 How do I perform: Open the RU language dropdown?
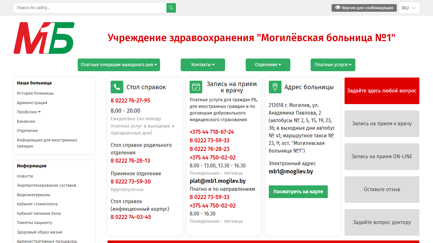pyautogui.click(x=409, y=8)
